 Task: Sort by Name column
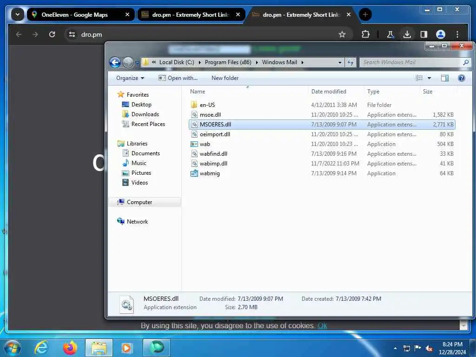[x=248, y=92]
